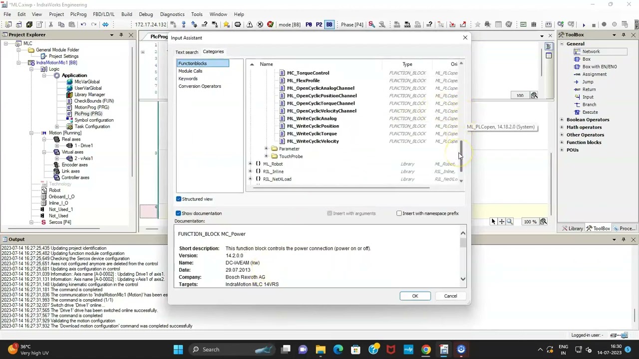
Task: Expand the POUs section in ToolBox
Action: click(x=562, y=150)
